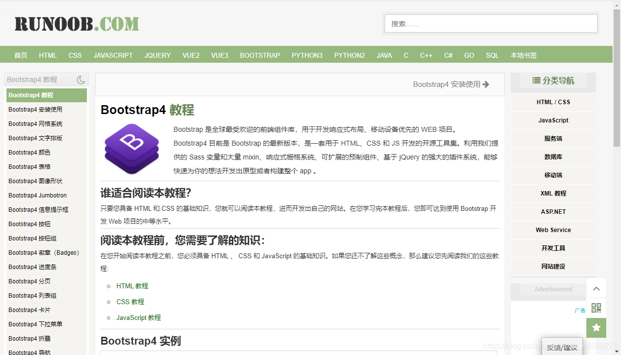Expand Web Service category

pos(553,230)
